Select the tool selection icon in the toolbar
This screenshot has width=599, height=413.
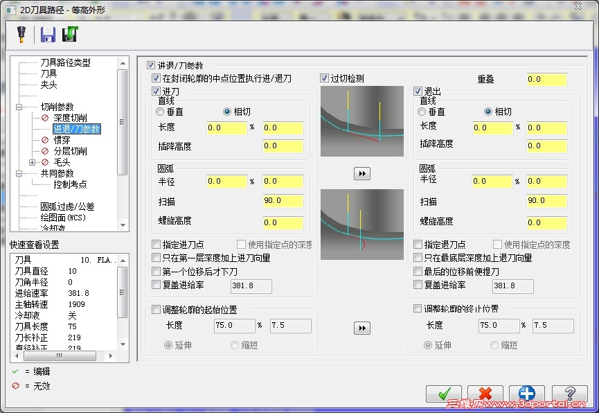(x=21, y=33)
